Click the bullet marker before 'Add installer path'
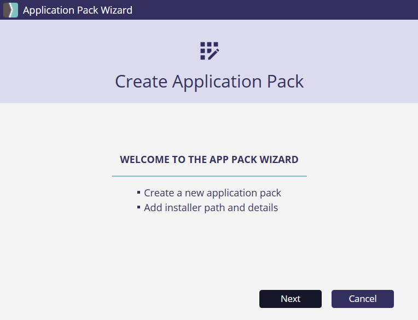This screenshot has height=320, width=418. [139, 207]
